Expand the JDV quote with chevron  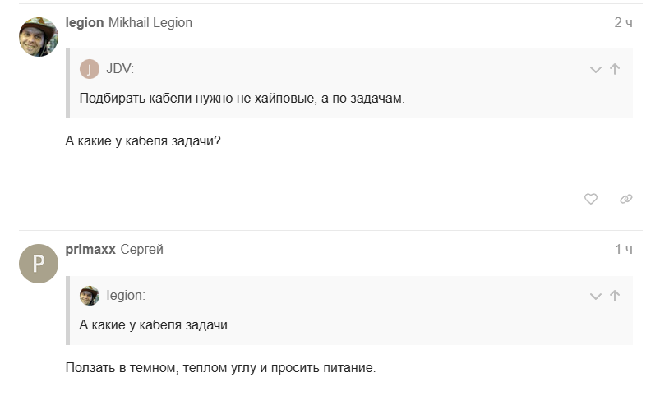click(x=596, y=70)
